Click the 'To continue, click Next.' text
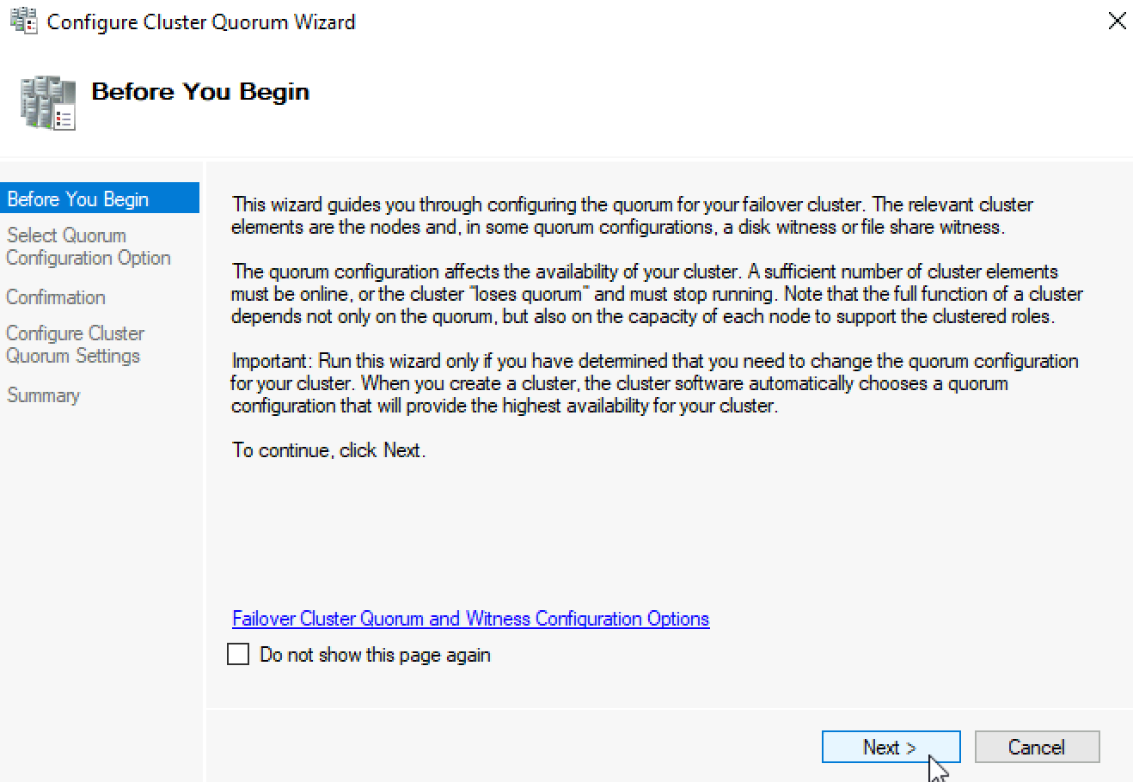 [x=328, y=450]
